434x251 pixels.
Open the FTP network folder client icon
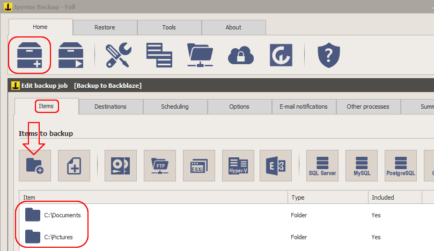(x=200, y=55)
